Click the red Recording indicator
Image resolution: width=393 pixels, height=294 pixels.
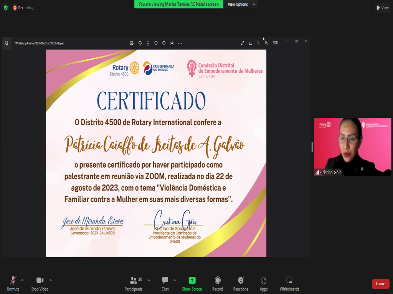point(23,8)
